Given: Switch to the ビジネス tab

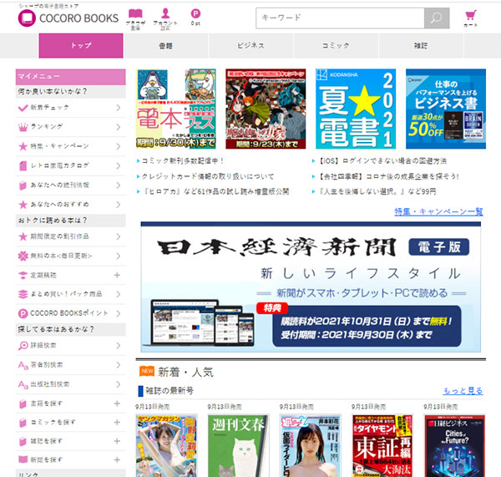Looking at the screenshot, I should click(250, 46).
